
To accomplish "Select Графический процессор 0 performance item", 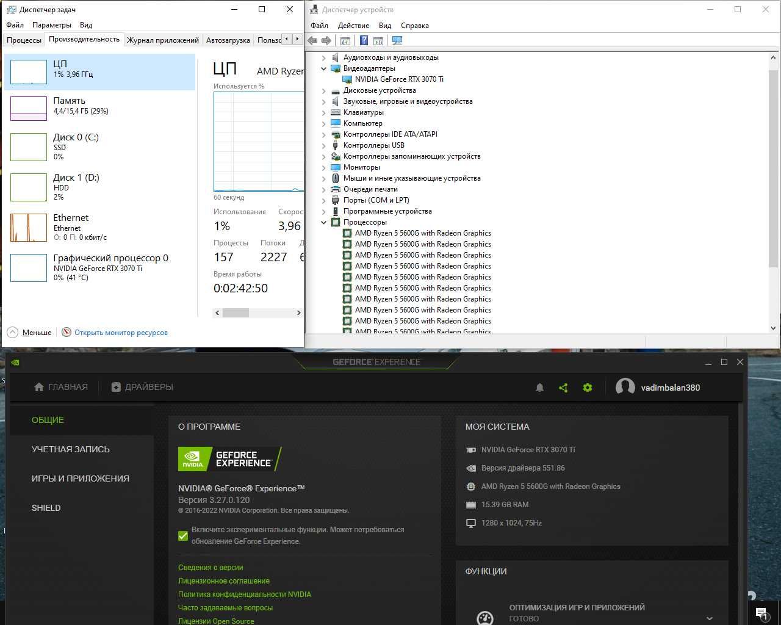I will pos(99,267).
